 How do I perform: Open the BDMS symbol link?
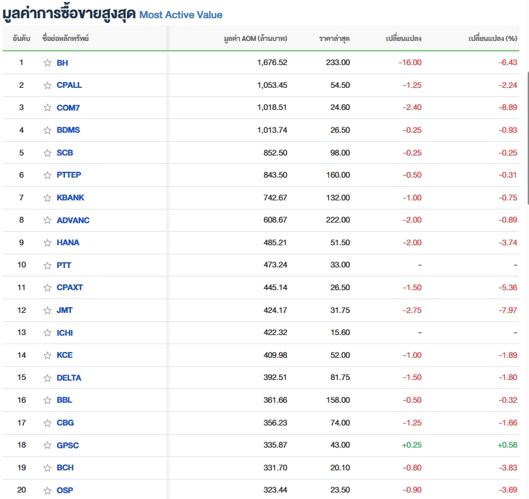point(68,130)
